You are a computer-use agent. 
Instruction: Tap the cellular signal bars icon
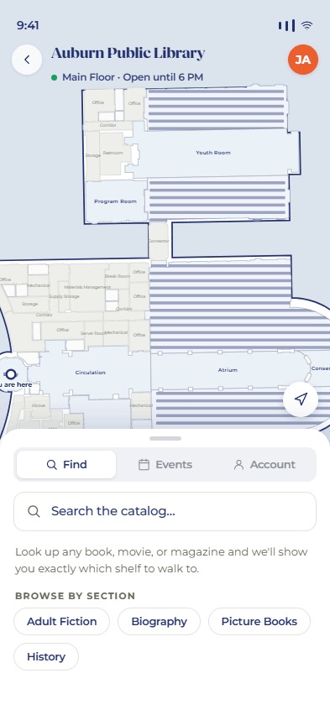click(286, 25)
